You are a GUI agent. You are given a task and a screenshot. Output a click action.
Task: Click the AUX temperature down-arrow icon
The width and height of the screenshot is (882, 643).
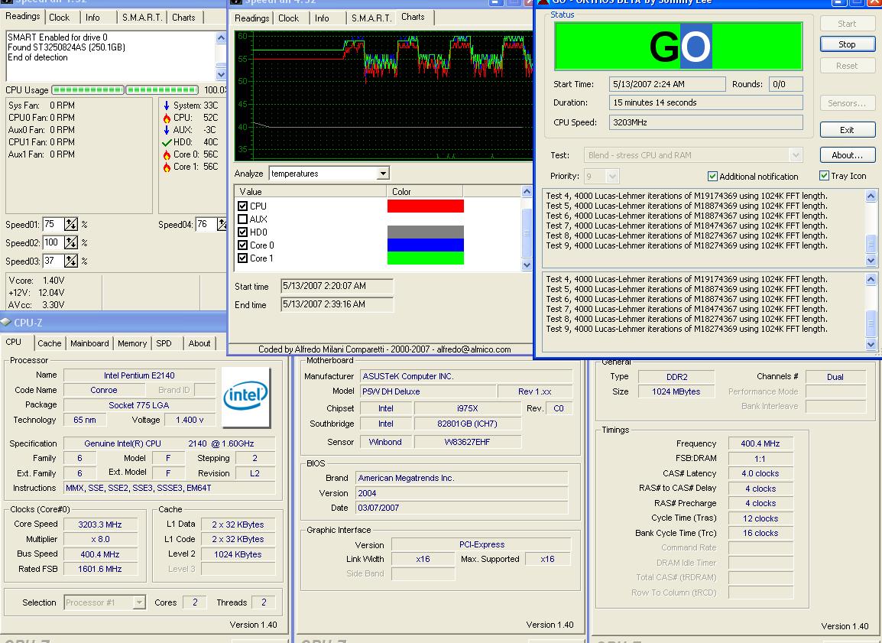pyautogui.click(x=167, y=130)
